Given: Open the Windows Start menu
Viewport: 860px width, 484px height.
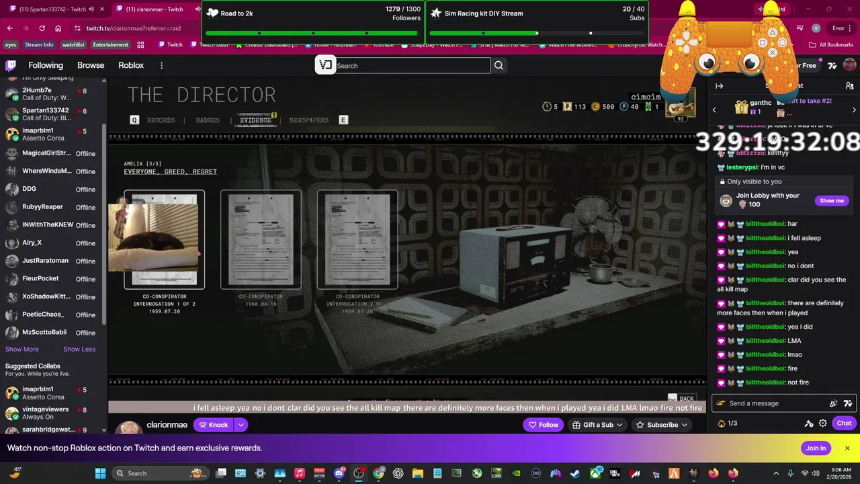Looking at the screenshot, I should tap(100, 473).
